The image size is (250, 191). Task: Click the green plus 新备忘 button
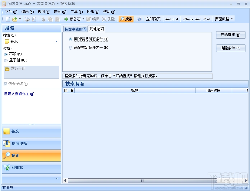point(73,19)
